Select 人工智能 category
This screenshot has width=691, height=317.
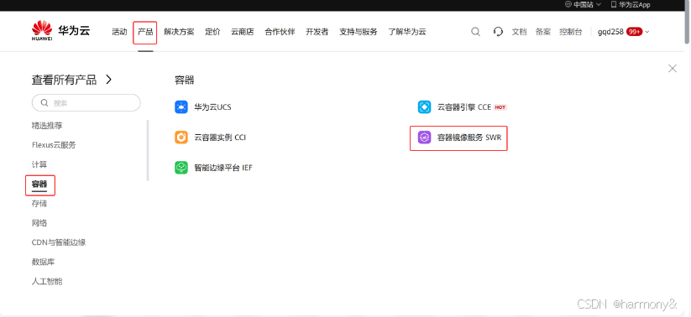point(47,281)
